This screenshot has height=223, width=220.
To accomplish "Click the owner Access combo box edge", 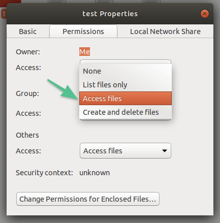I will point(125,62).
